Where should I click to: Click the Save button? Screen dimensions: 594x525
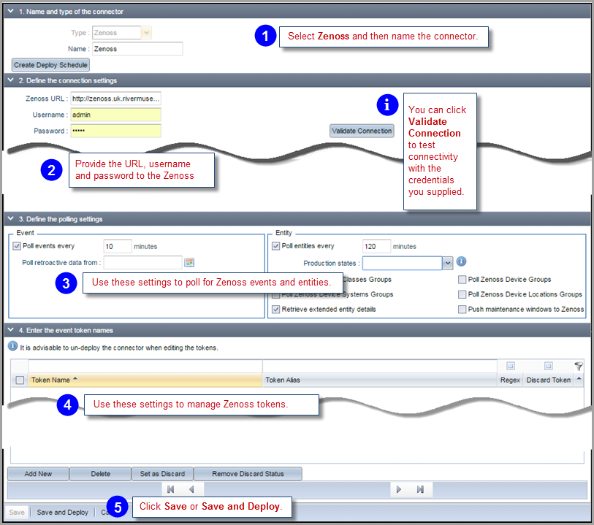[x=17, y=512]
